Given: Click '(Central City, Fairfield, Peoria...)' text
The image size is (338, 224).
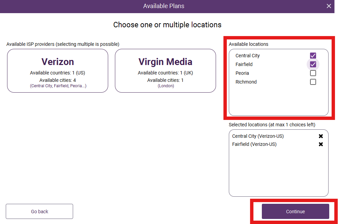Looking at the screenshot, I should pos(58,86).
